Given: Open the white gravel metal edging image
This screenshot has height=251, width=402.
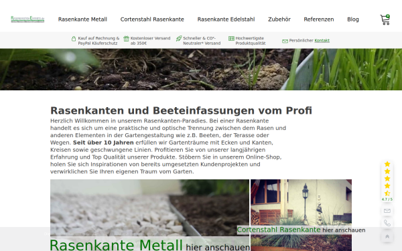Looking at the screenshot, I should pos(149,207).
